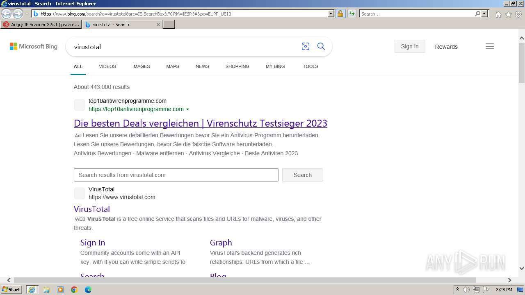Click the Search button beside the virustotal.com field
Screen dimensions: 525x295
[x=303, y=175]
